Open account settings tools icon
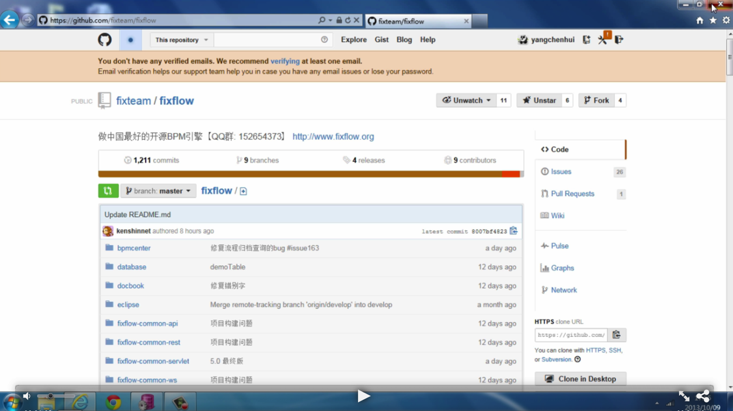 (x=603, y=40)
